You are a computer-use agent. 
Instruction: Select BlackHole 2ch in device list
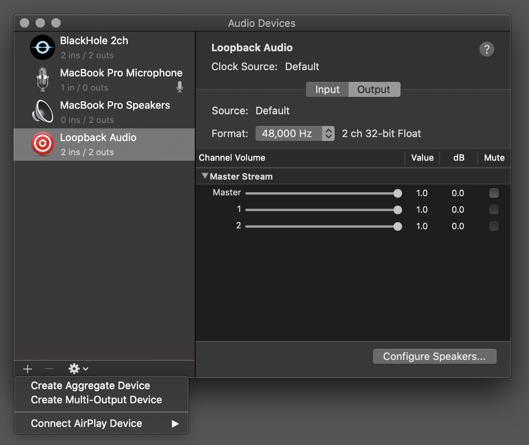point(104,48)
